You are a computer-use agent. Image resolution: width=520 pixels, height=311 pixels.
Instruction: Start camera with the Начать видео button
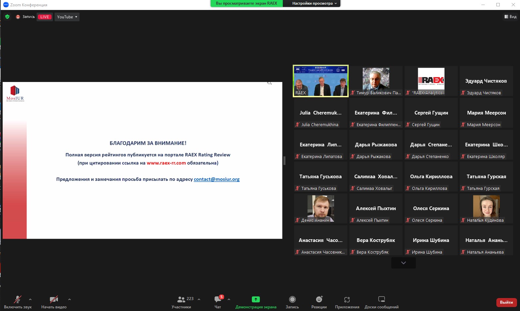pyautogui.click(x=54, y=302)
